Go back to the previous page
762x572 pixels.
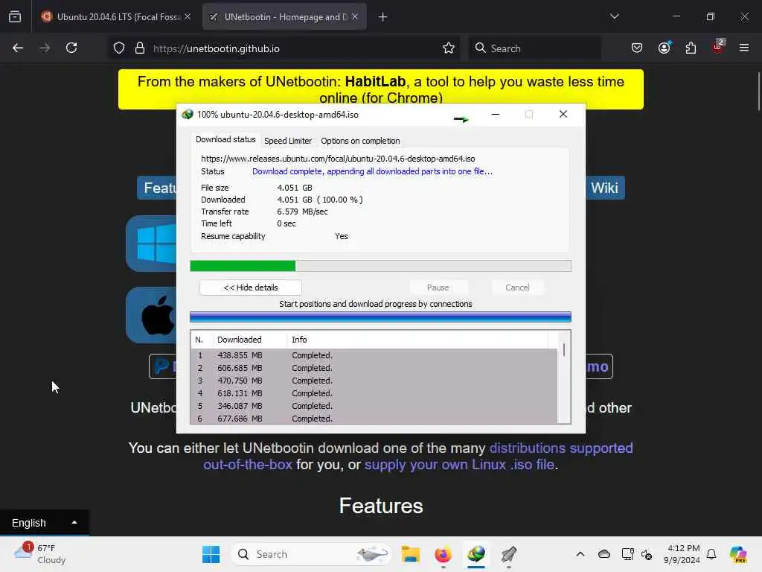click(18, 48)
